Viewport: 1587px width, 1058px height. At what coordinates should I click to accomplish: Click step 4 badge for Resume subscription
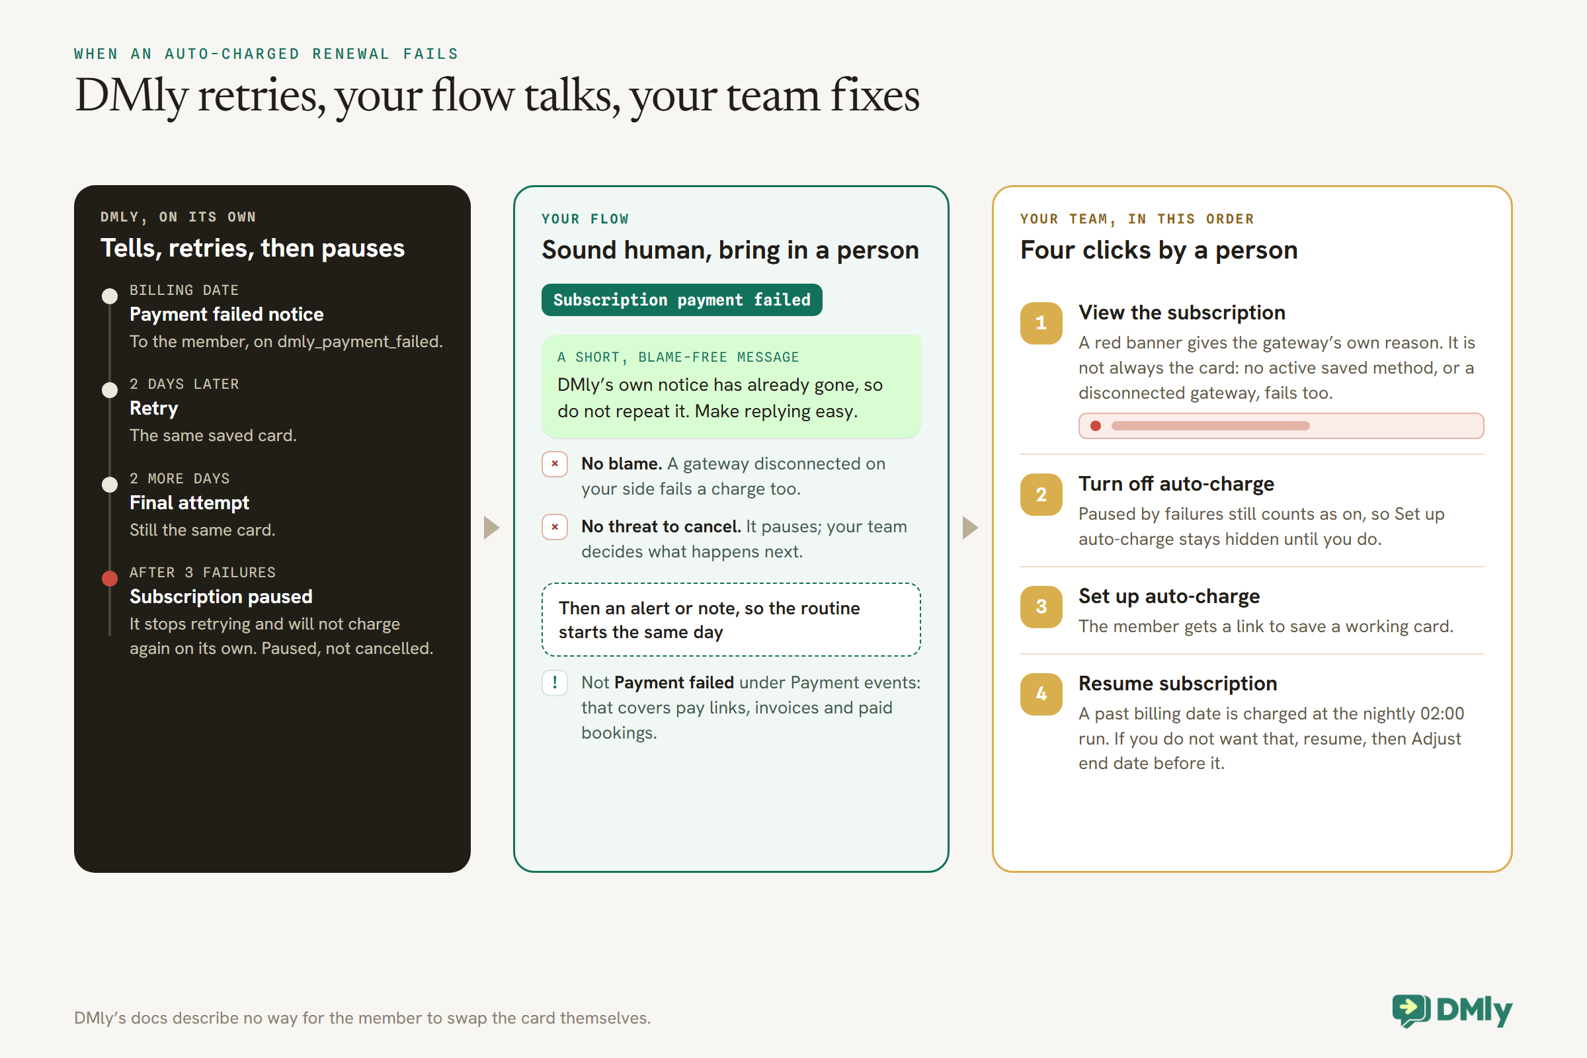(x=1041, y=694)
